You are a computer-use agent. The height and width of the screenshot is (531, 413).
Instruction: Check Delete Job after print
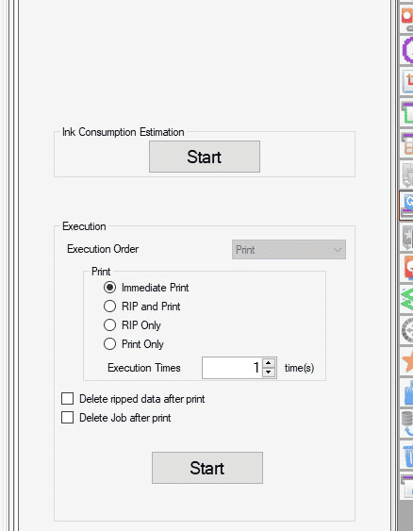(67, 418)
